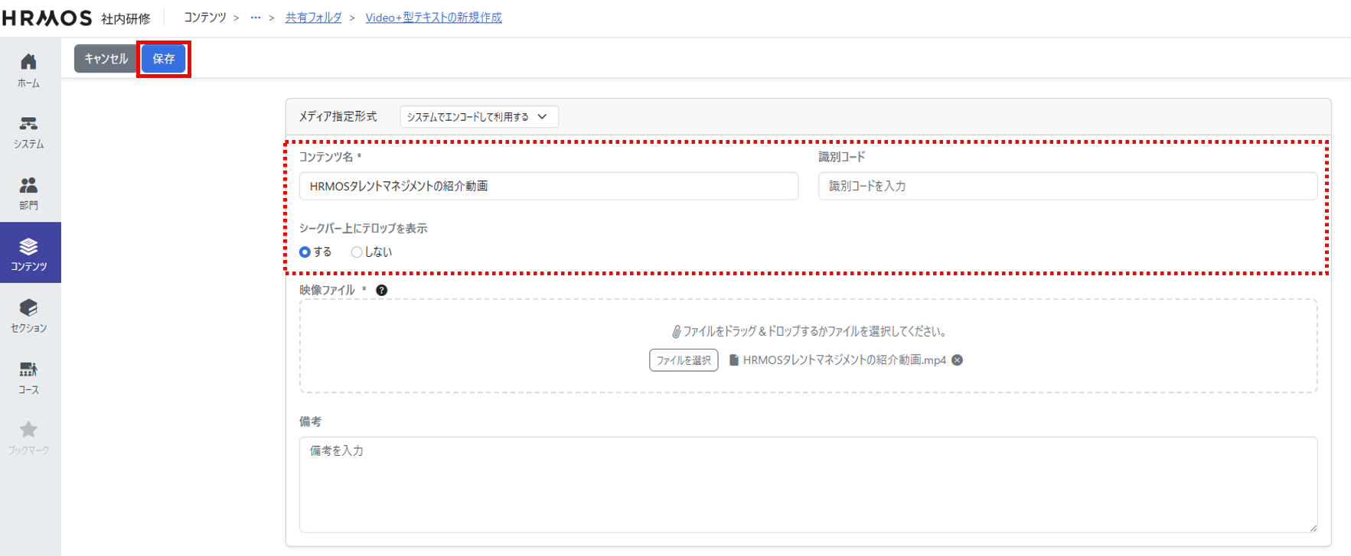Open the System sidebar section
1351x556 pixels.
pos(29,131)
